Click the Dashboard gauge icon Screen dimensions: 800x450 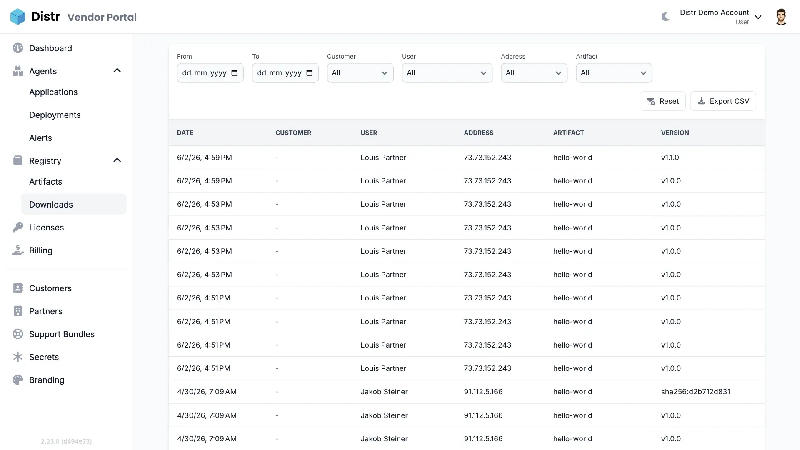(x=18, y=48)
